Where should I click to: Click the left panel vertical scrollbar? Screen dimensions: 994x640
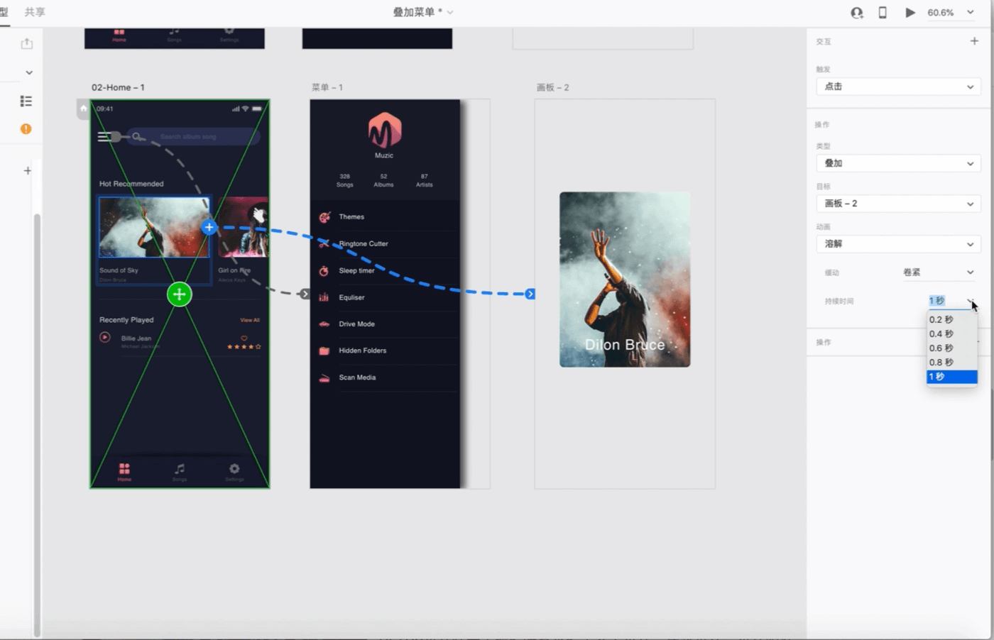[37, 424]
